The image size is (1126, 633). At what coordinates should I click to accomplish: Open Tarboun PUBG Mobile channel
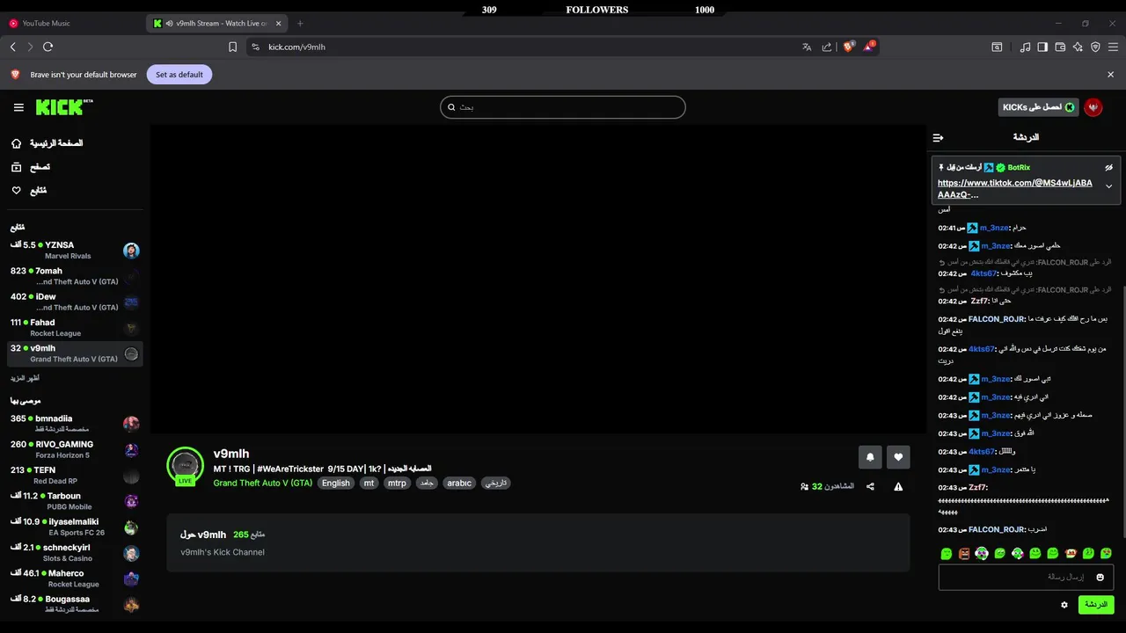[75, 501]
